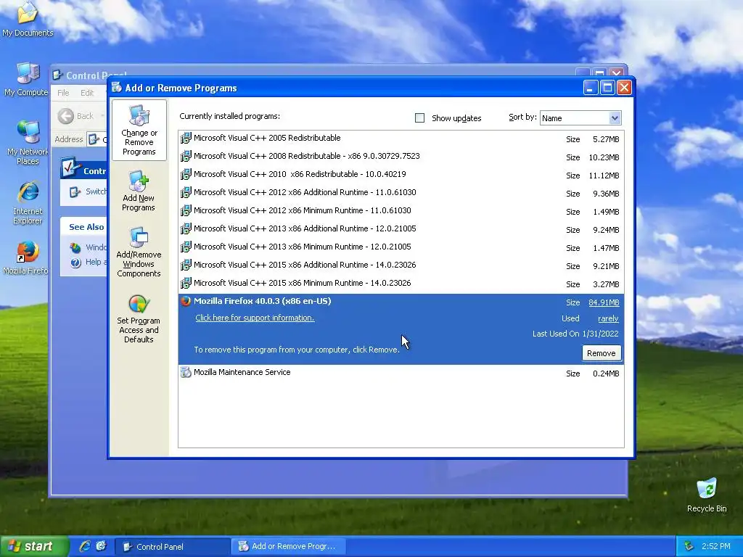The height and width of the screenshot is (557, 743).
Task: Launch Internet Explorer from Quick Launch
Action: [85, 546]
